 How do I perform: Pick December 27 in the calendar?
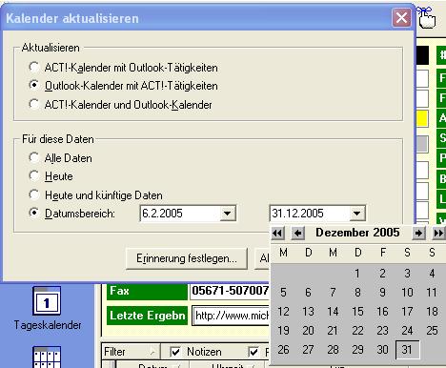(x=308, y=350)
